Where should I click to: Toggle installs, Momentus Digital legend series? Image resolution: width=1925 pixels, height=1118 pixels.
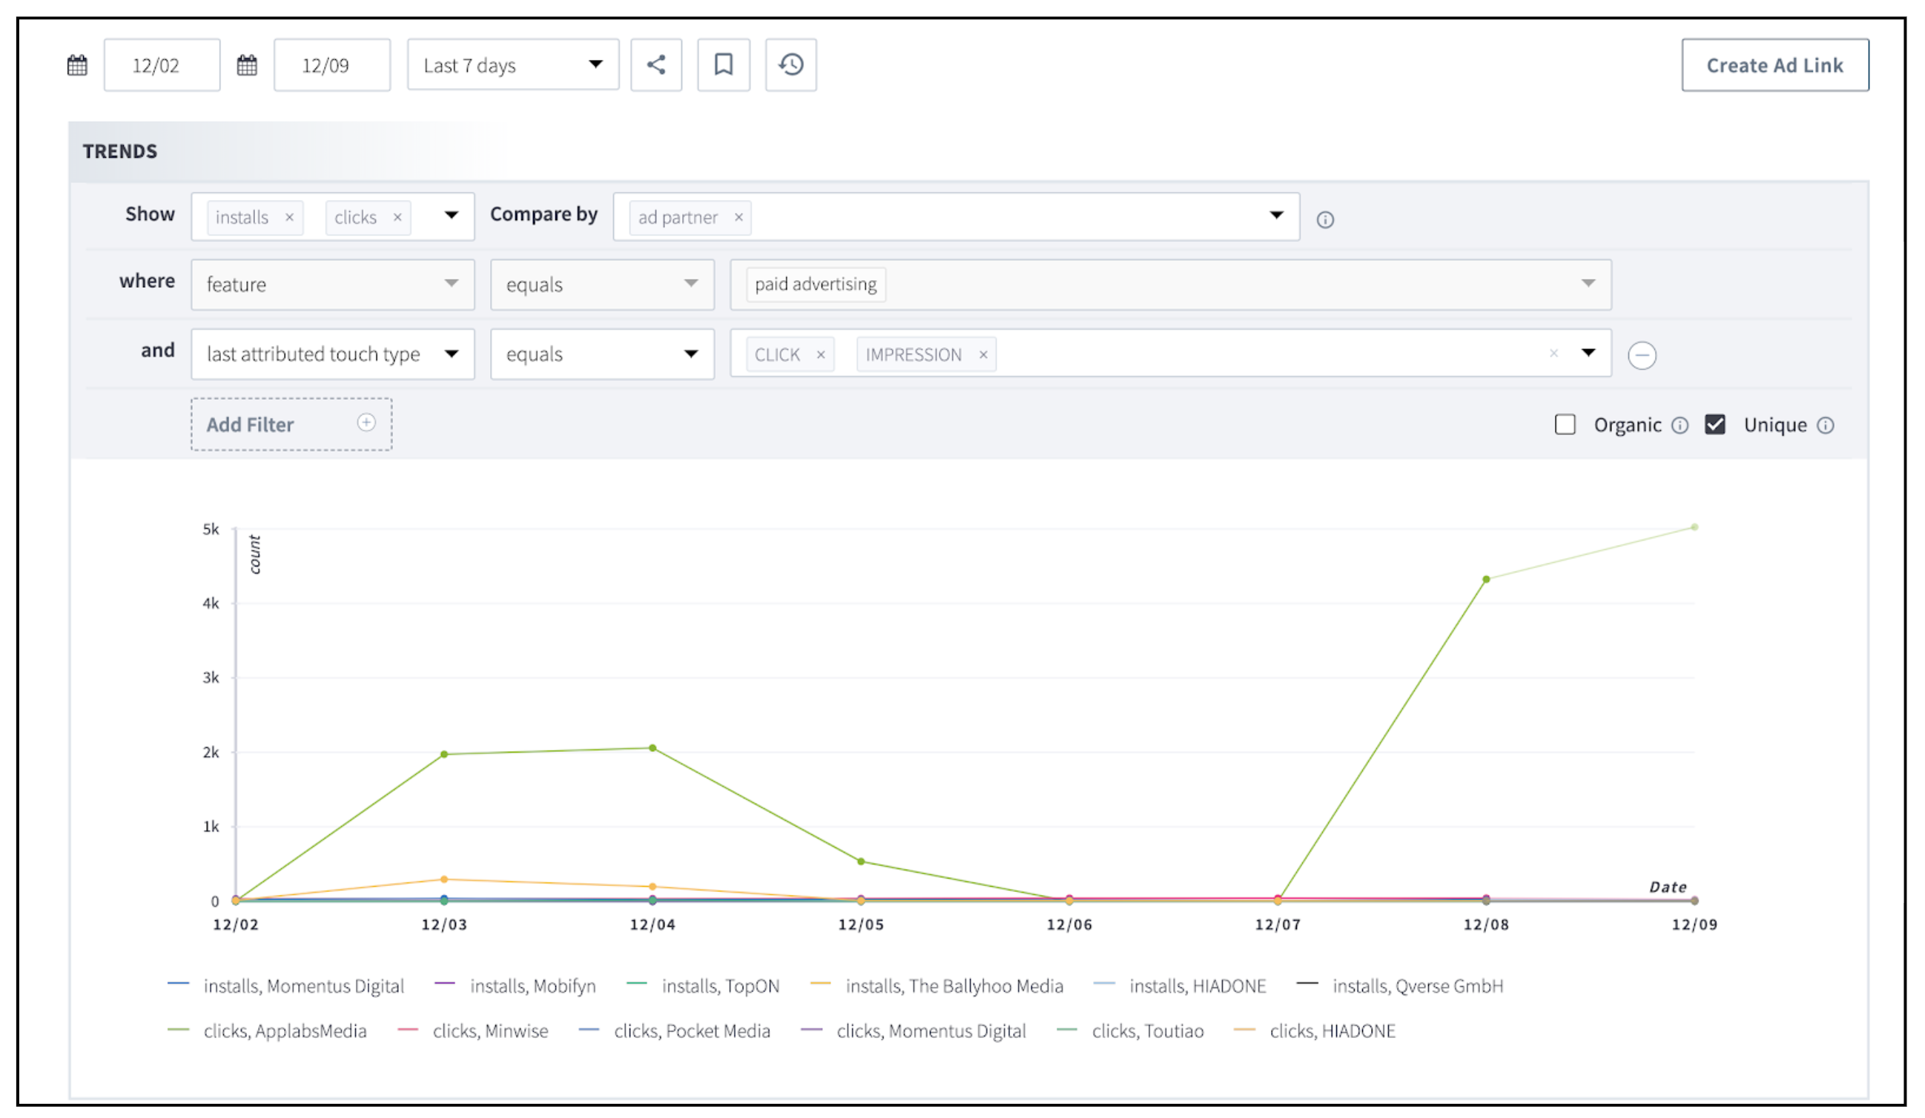pos(285,986)
